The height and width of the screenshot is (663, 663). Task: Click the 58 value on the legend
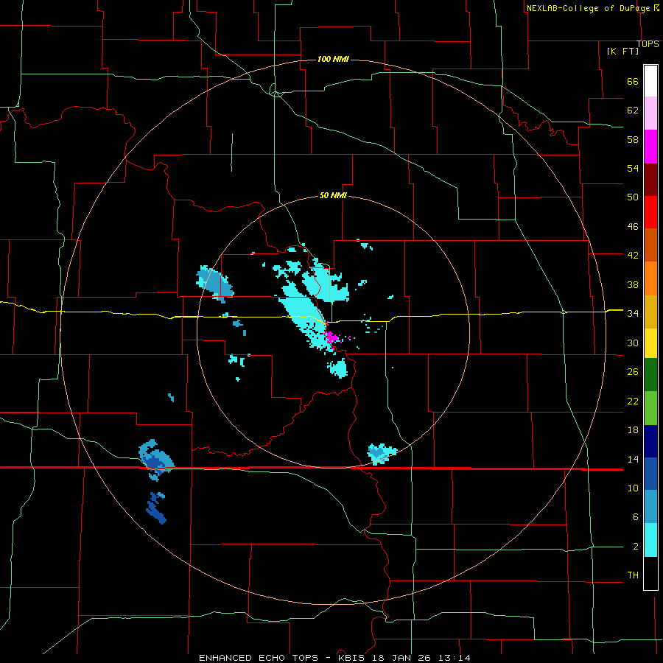[633, 139]
